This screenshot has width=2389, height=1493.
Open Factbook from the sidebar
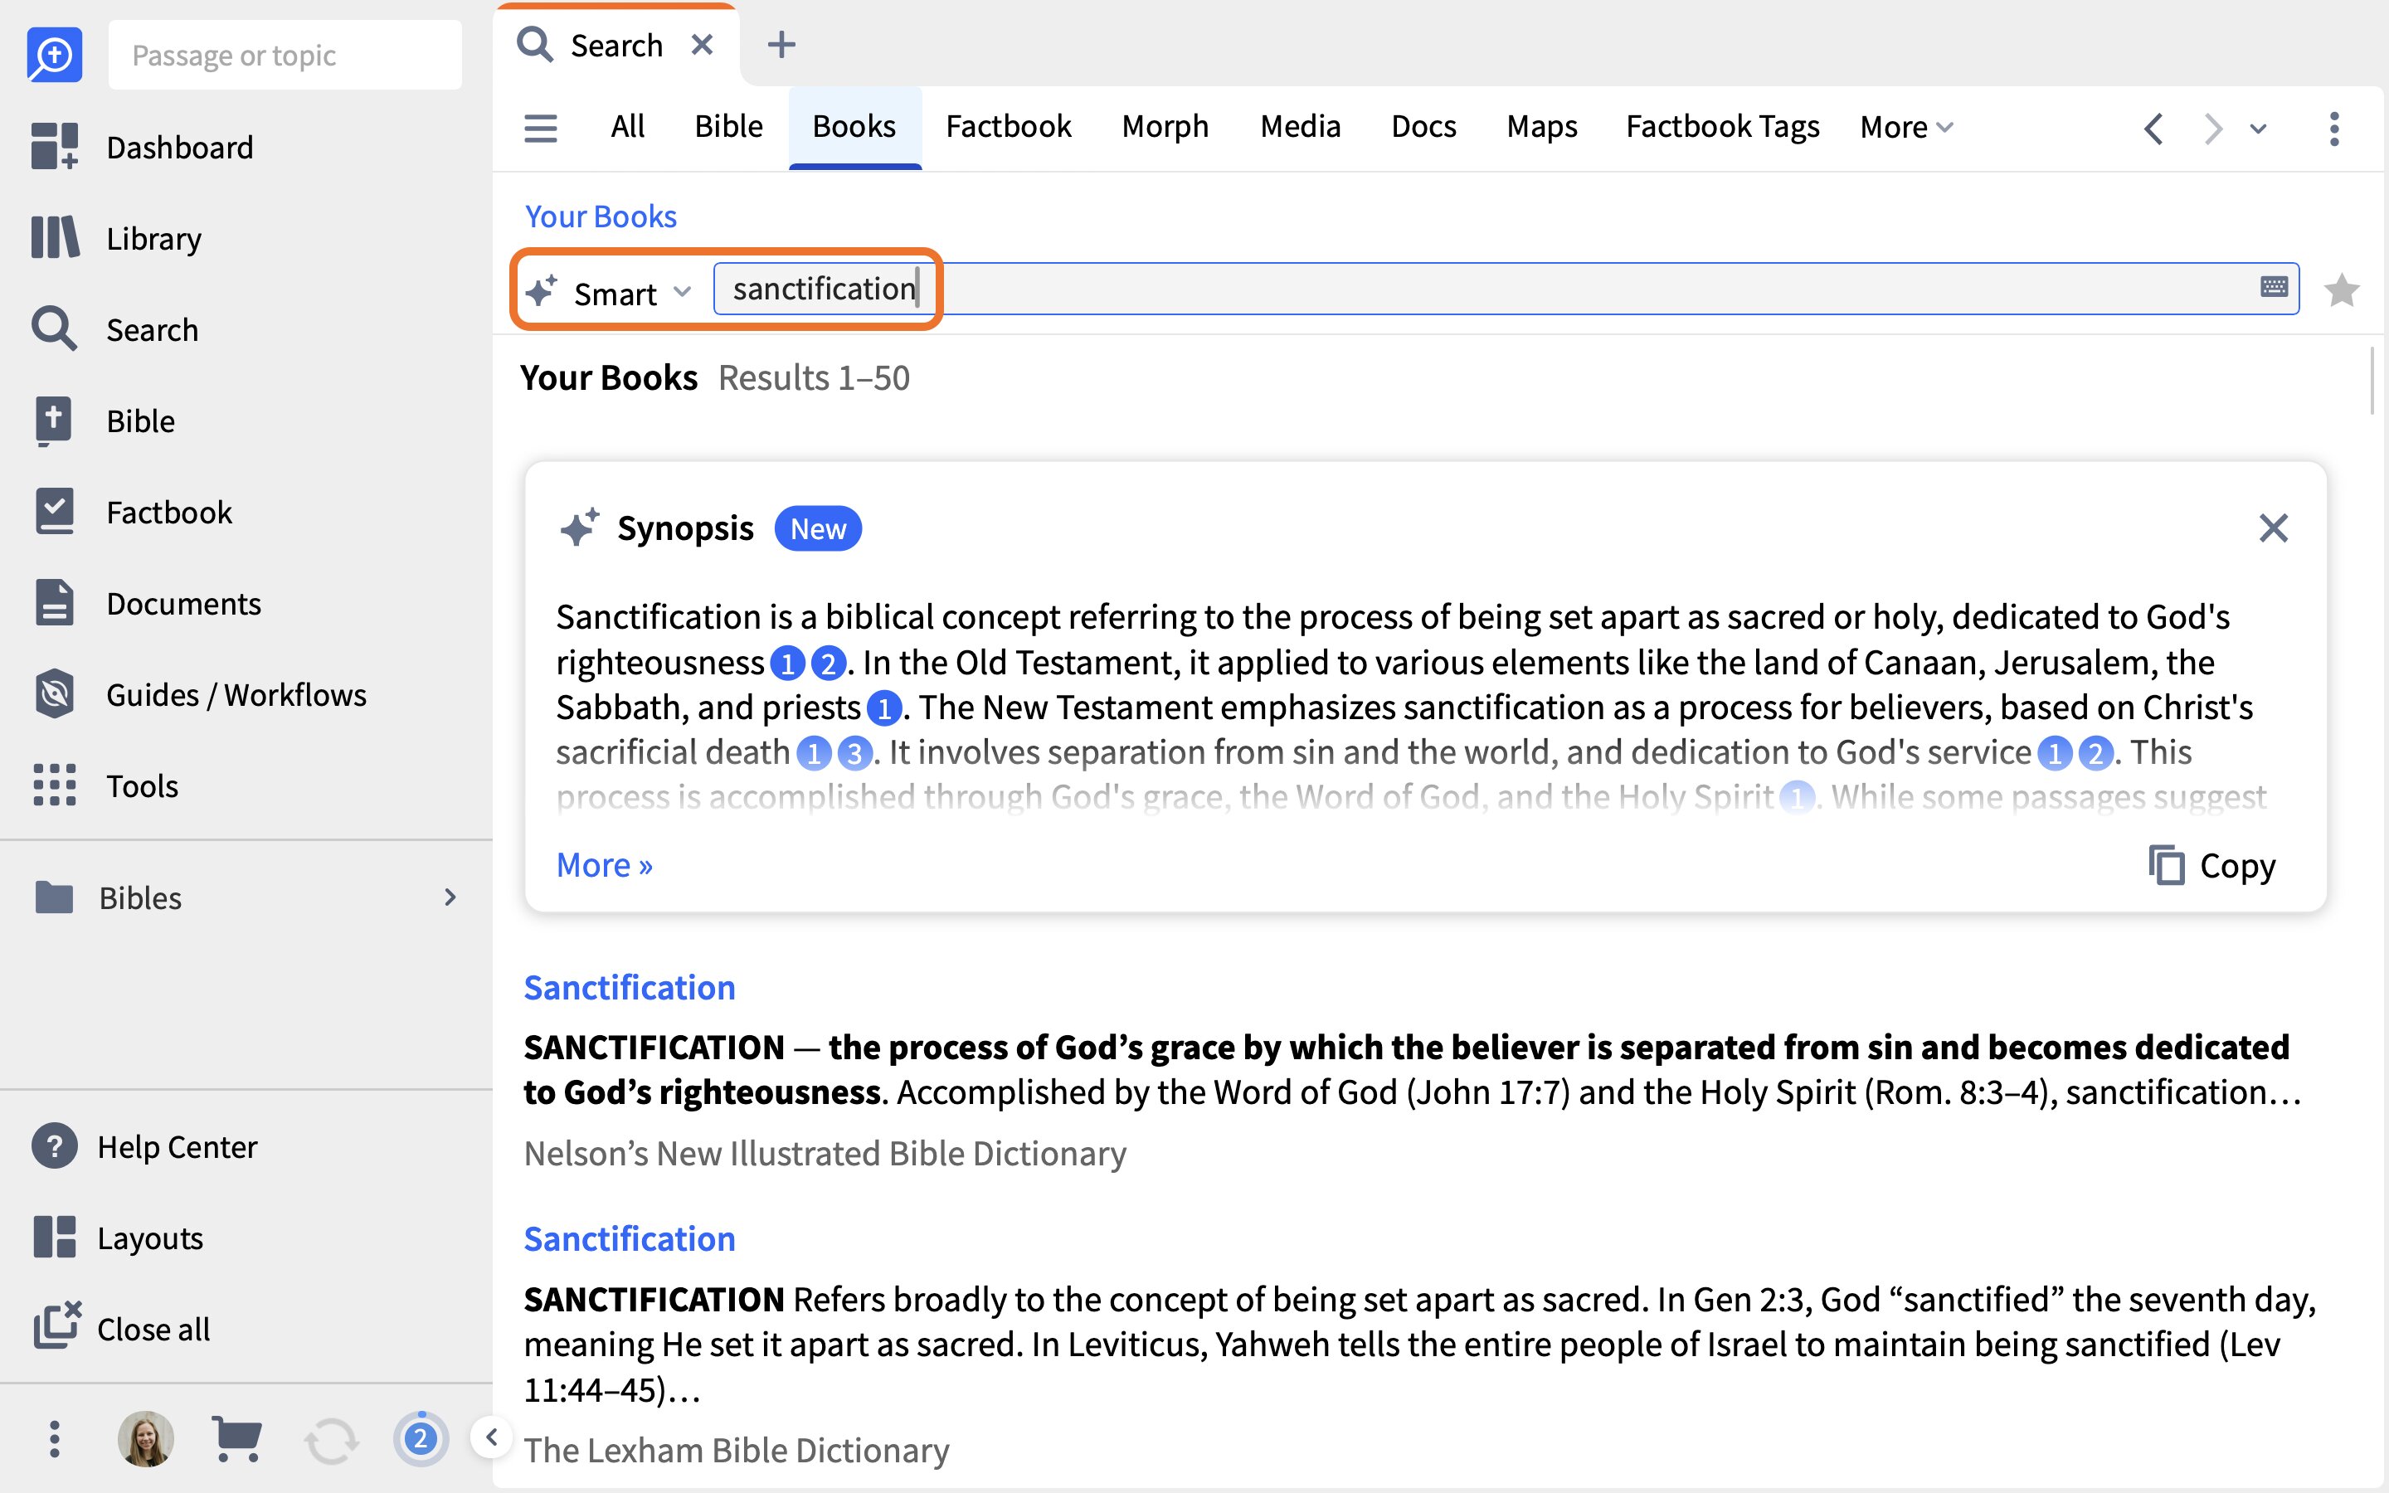(x=132, y=513)
